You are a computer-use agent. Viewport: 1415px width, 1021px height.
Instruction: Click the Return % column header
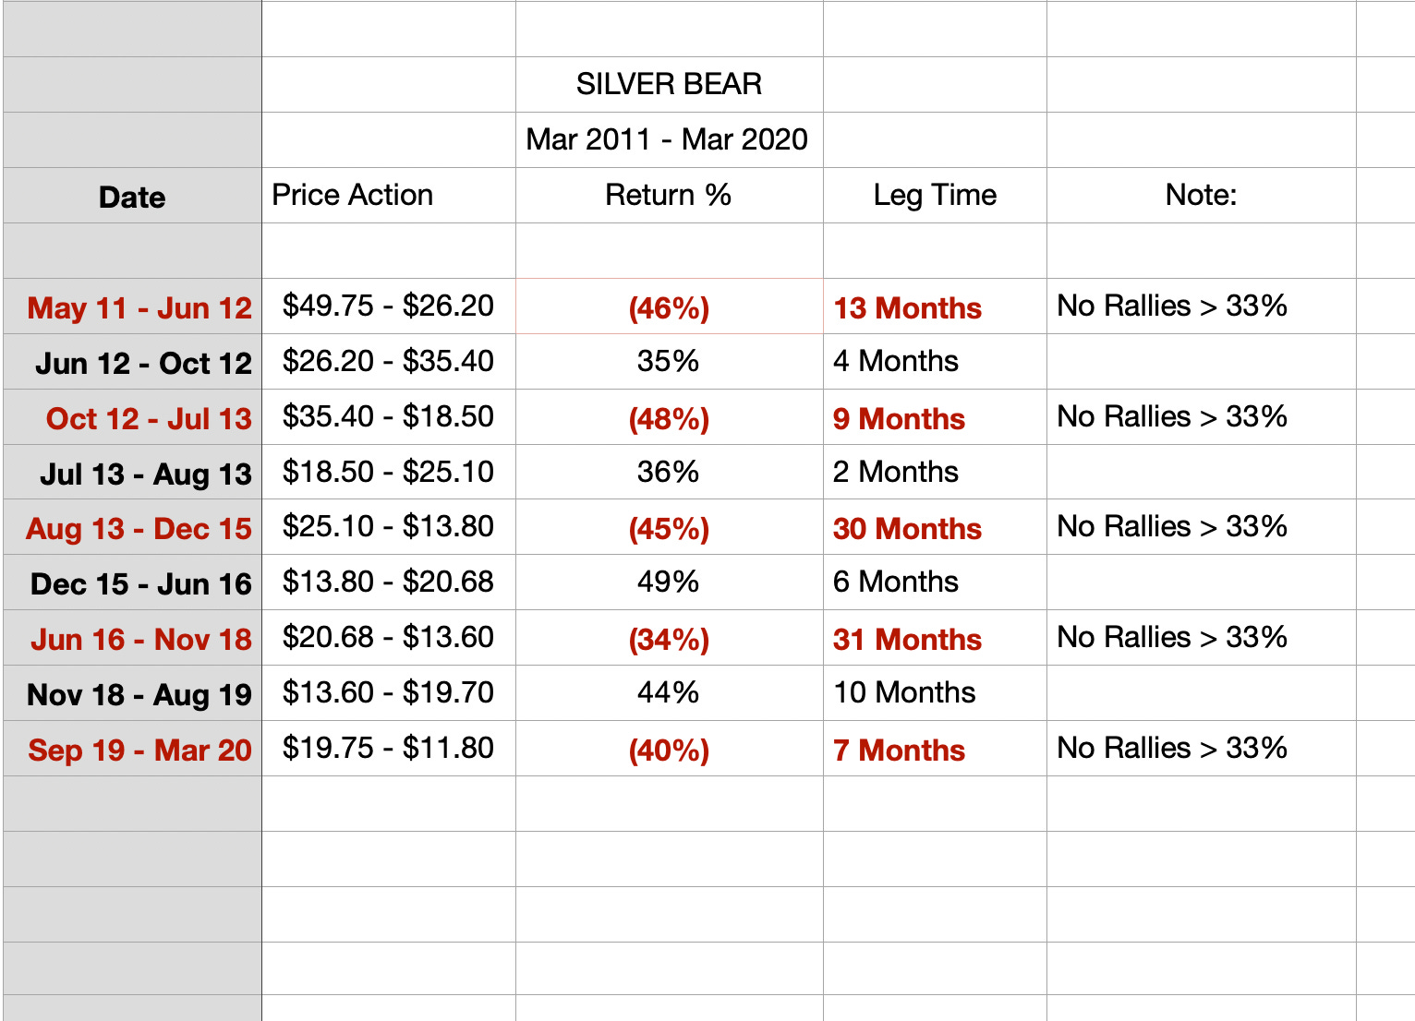point(669,196)
